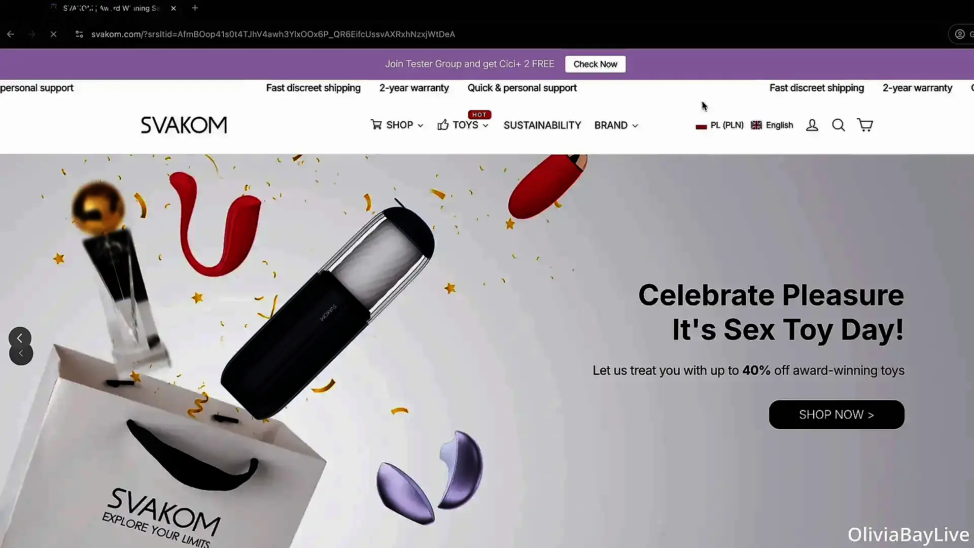Open a new browser tab
The height and width of the screenshot is (548, 974).
pyautogui.click(x=195, y=8)
